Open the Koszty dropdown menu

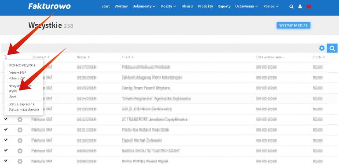click(x=169, y=6)
